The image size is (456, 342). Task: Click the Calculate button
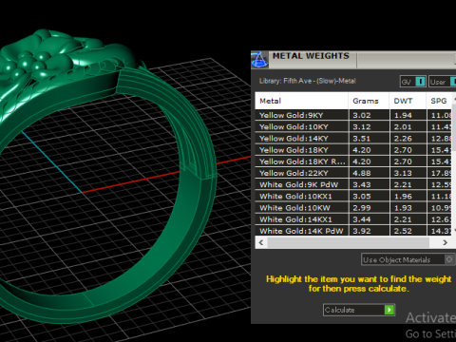pyautogui.click(x=359, y=310)
